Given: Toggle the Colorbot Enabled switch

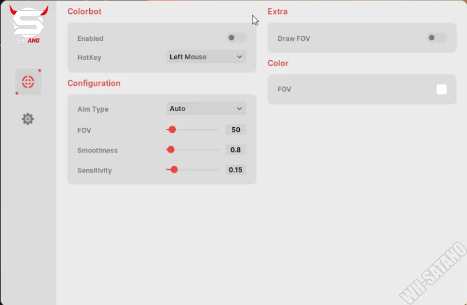Looking at the screenshot, I should (236, 38).
